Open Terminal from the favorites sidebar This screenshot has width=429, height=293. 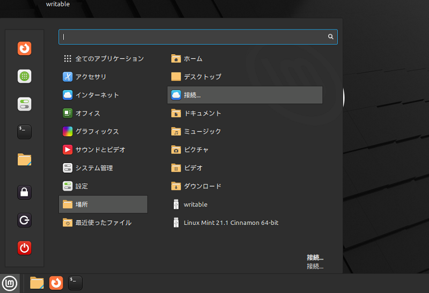point(24,131)
